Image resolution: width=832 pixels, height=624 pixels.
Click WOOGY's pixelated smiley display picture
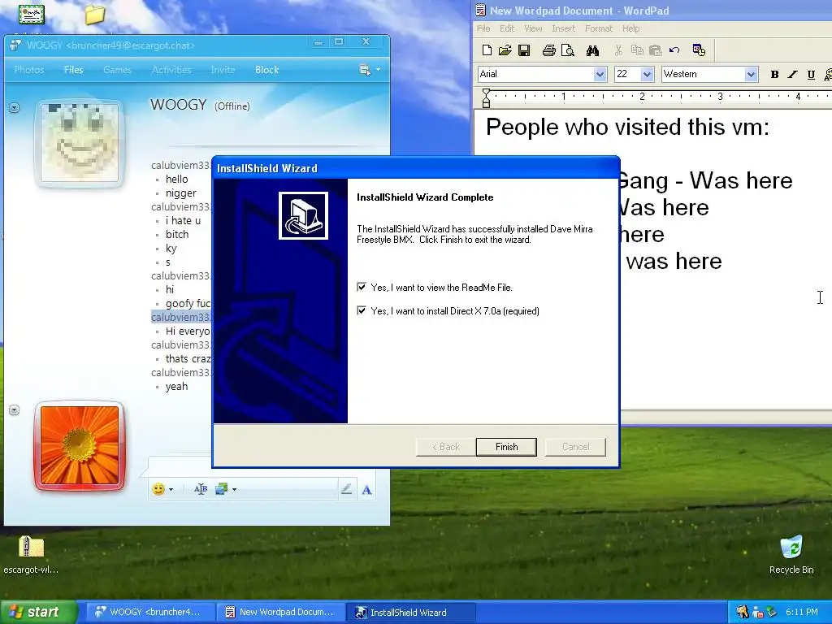[x=80, y=143]
